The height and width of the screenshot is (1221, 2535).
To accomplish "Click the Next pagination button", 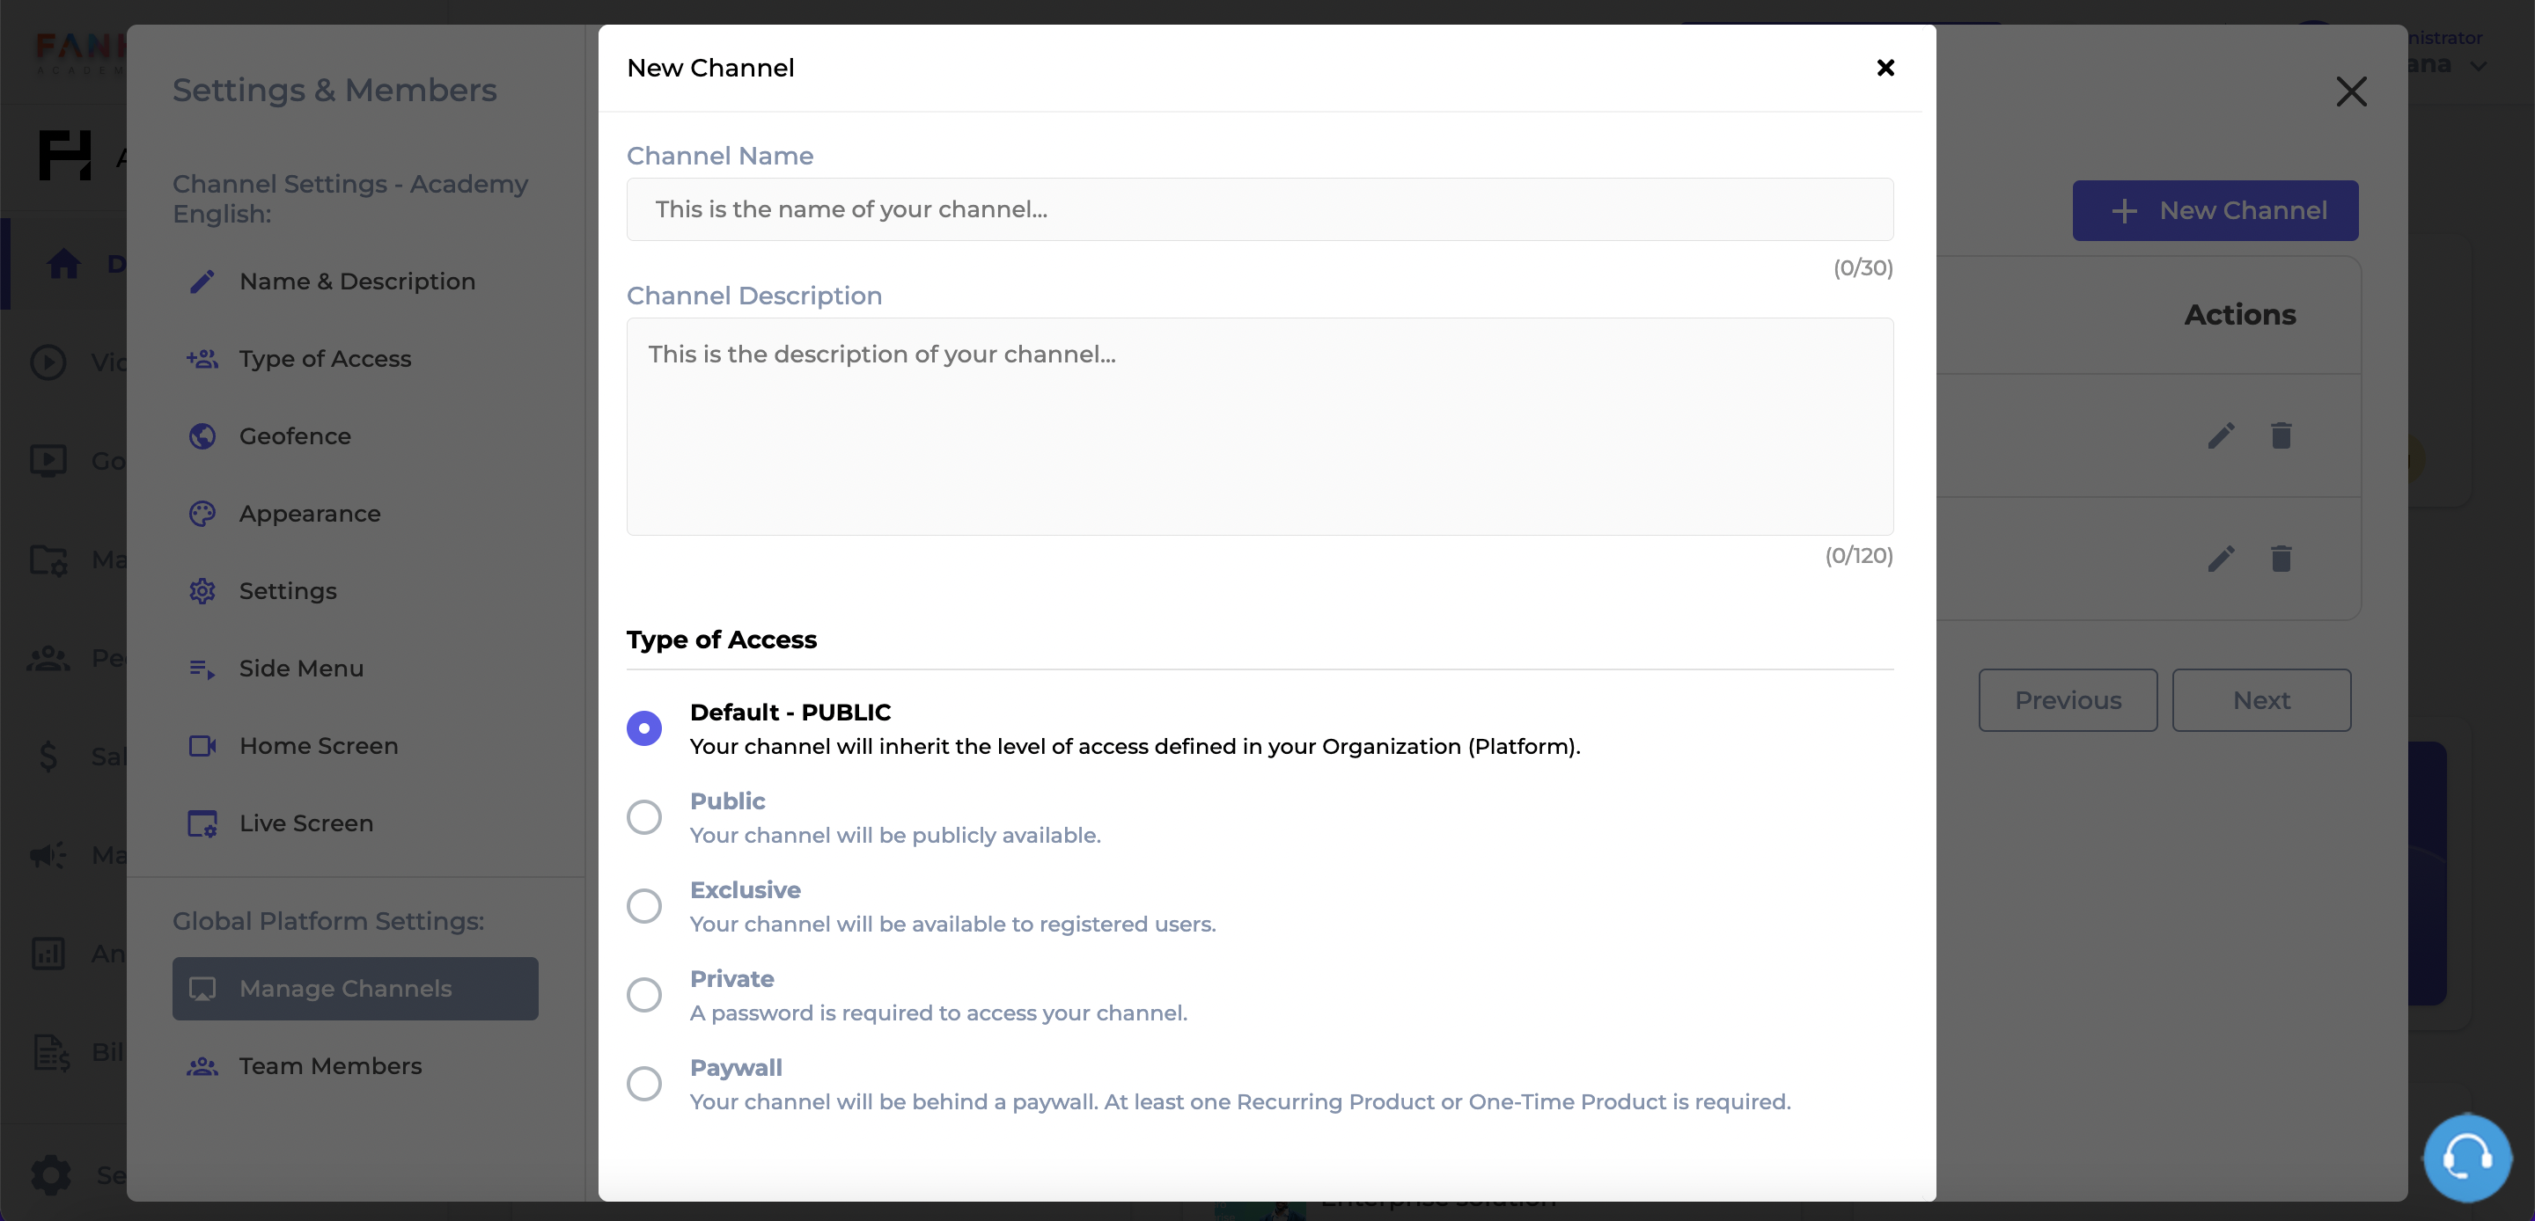I will 2261,701.
